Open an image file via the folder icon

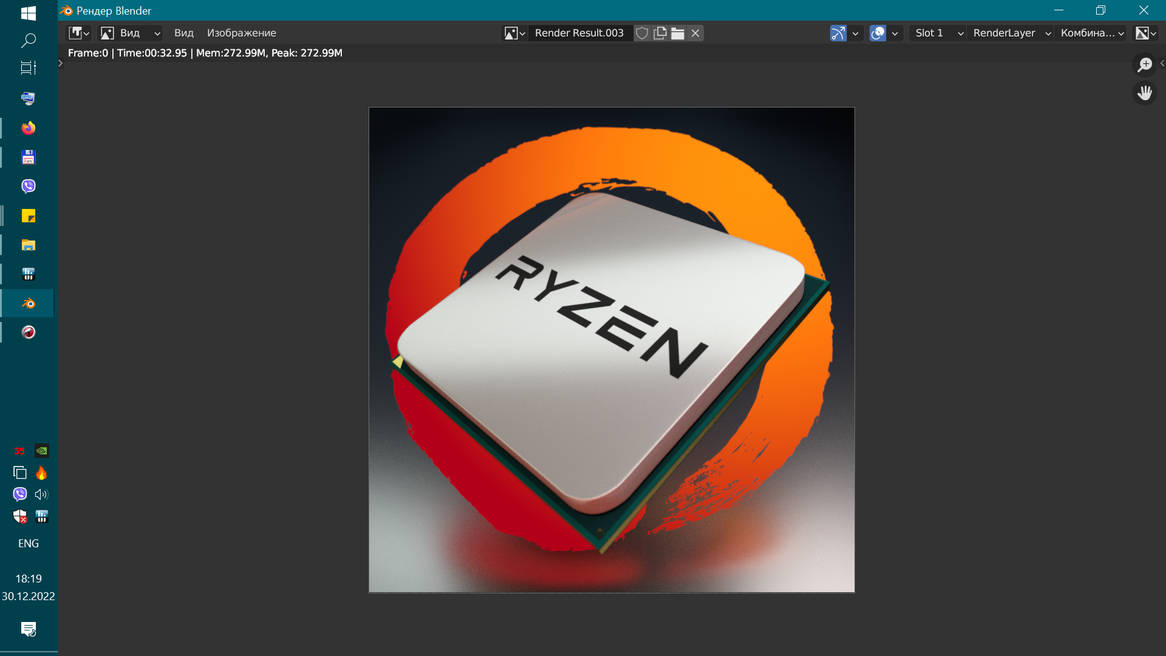[x=678, y=33]
